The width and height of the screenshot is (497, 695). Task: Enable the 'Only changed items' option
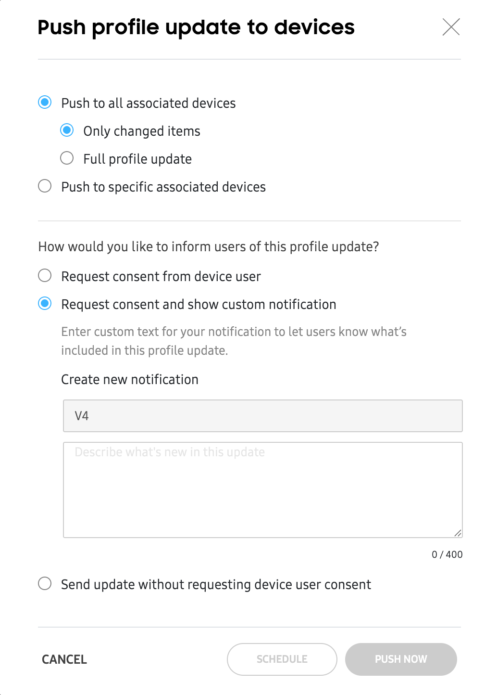[x=67, y=130]
